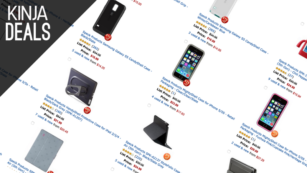307x173 pixels.
Task: Click the 40% off badge on pink MightyShell case
Action: pyautogui.click(x=275, y=134)
